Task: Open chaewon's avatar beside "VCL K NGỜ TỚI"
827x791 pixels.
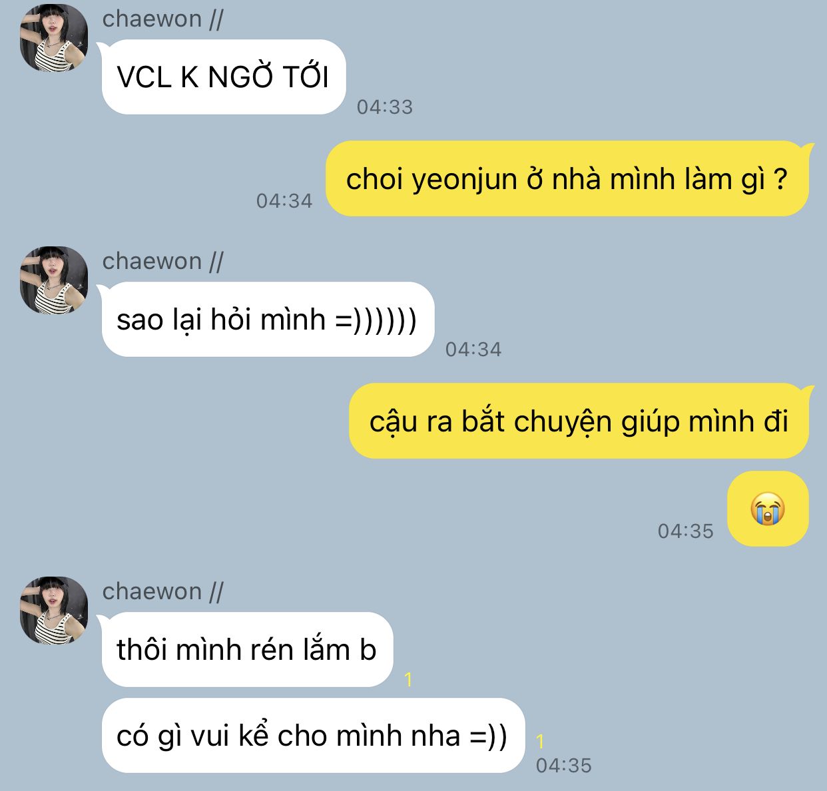Action: pyautogui.click(x=55, y=39)
